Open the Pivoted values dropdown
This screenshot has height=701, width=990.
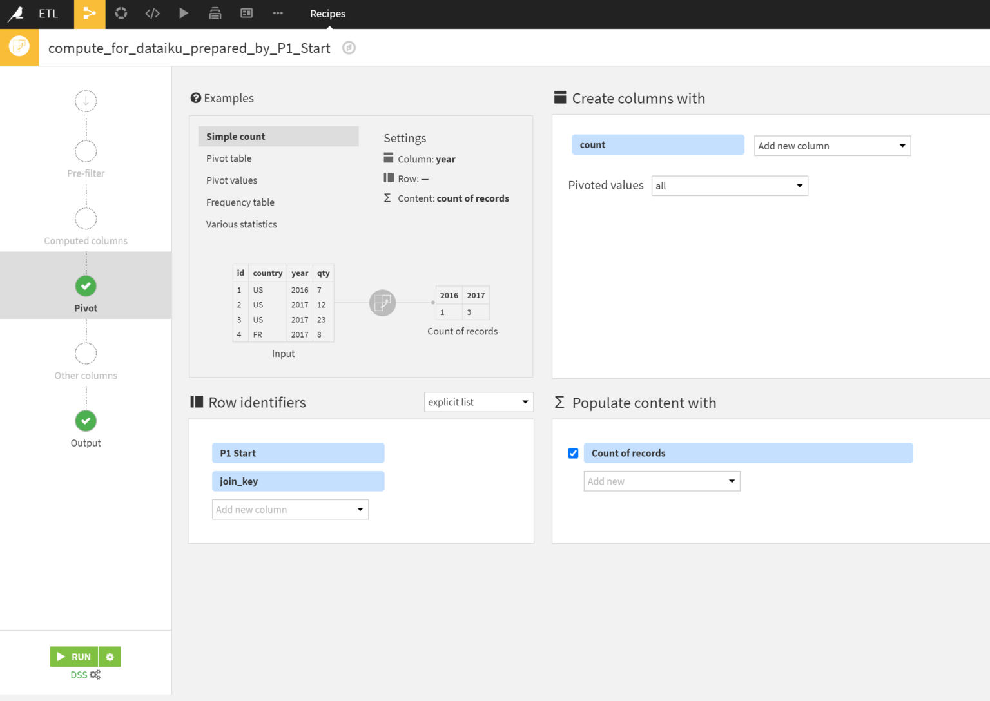pyautogui.click(x=729, y=186)
